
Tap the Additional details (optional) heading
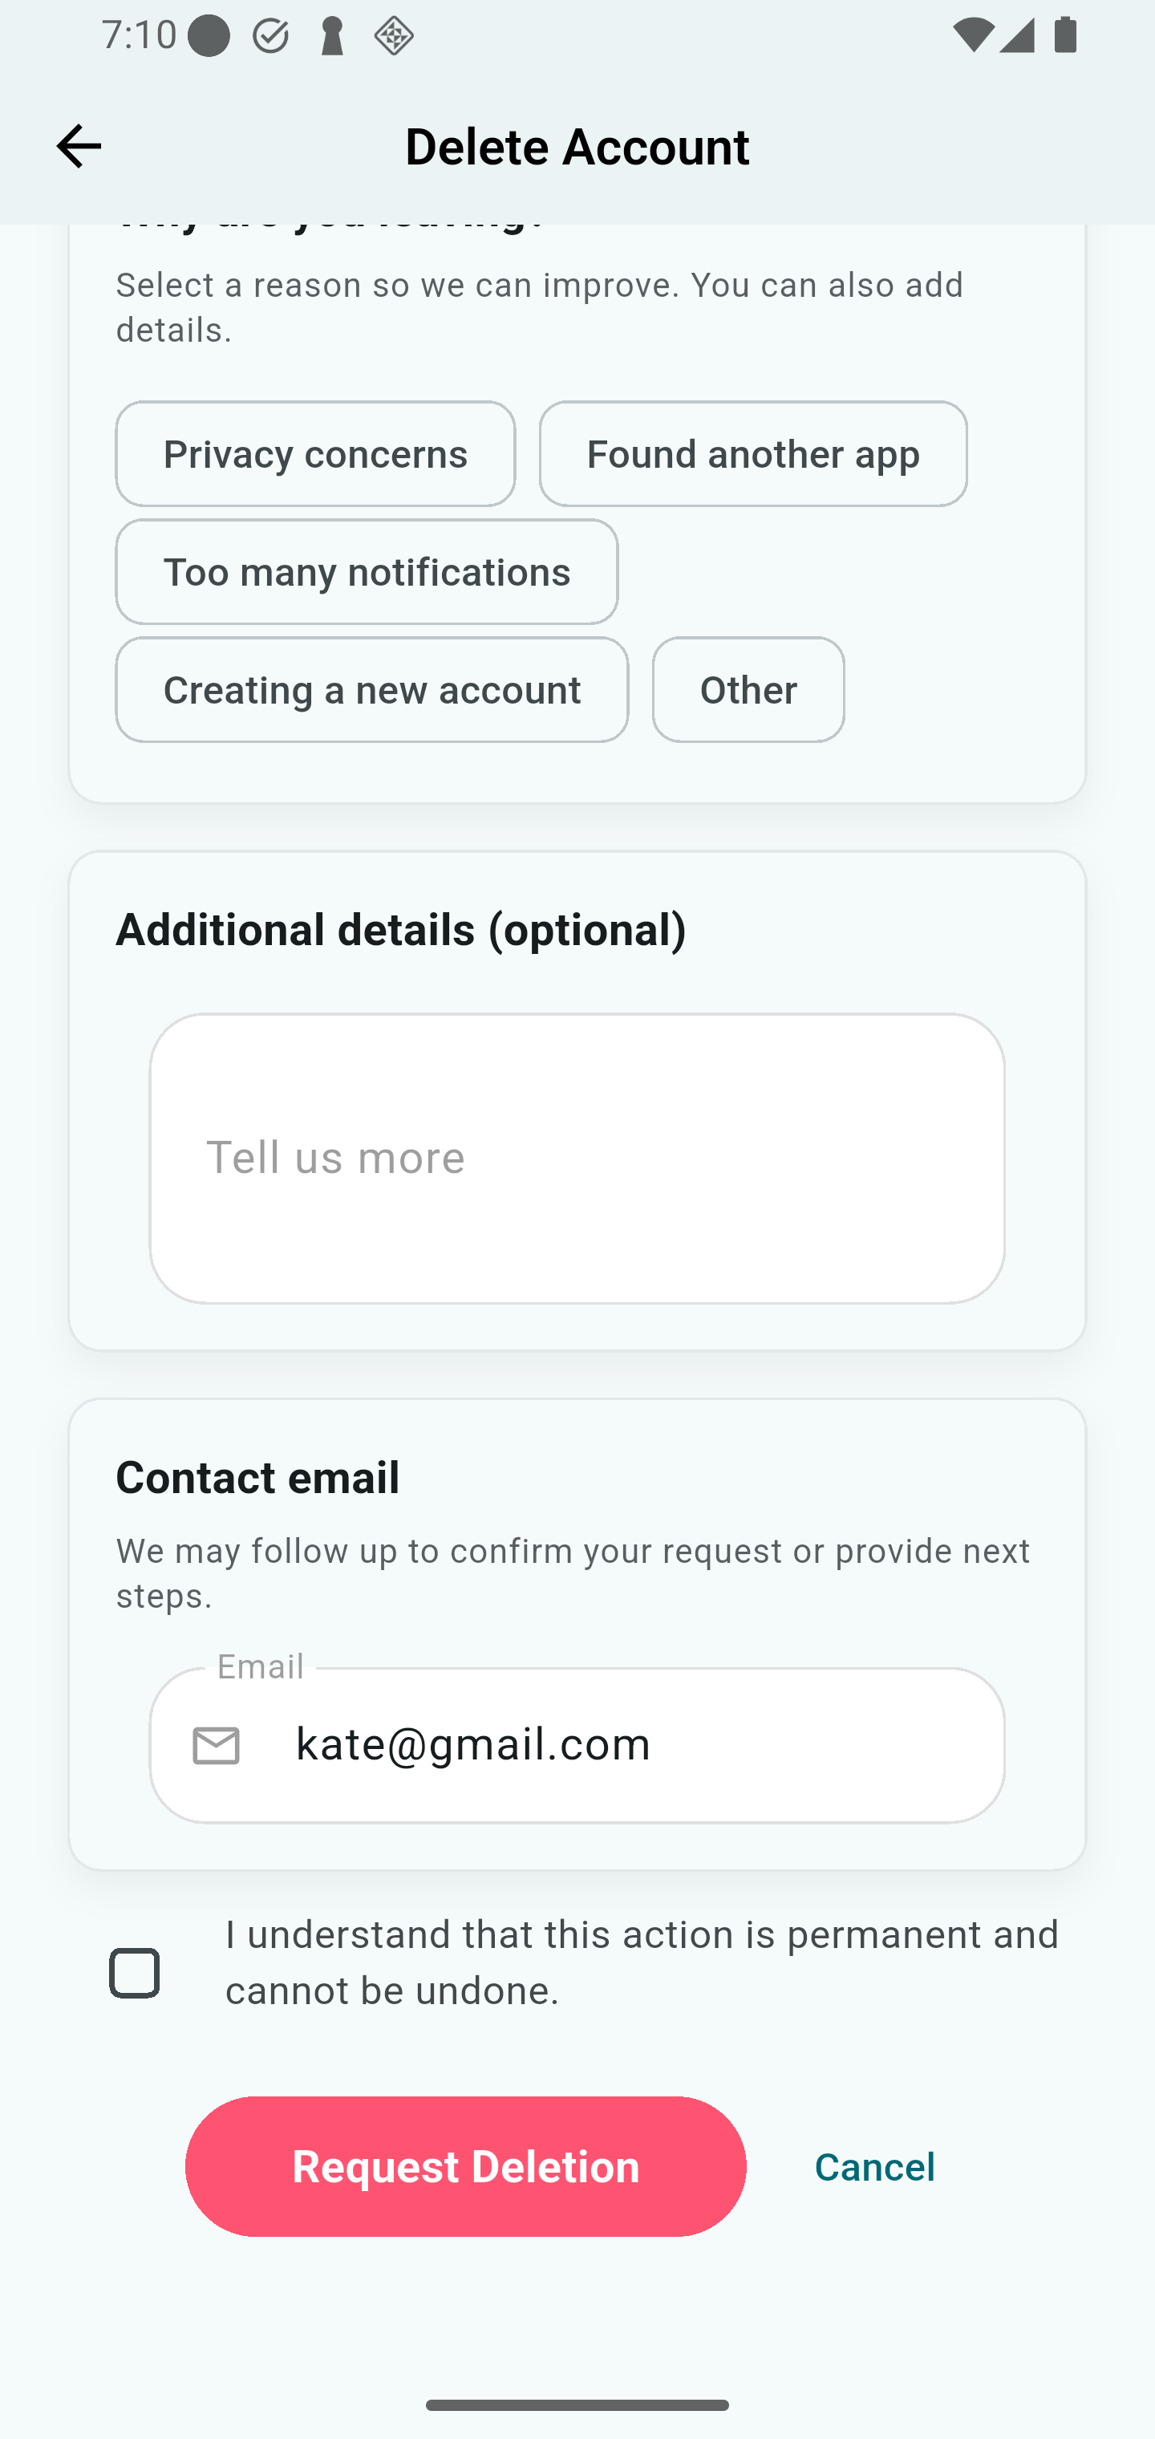[x=400, y=930]
